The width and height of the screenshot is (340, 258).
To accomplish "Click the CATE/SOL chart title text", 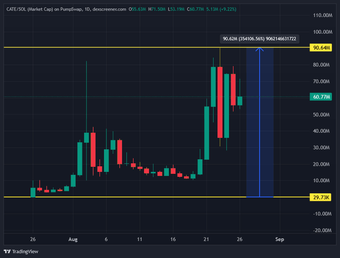I will coord(66,9).
